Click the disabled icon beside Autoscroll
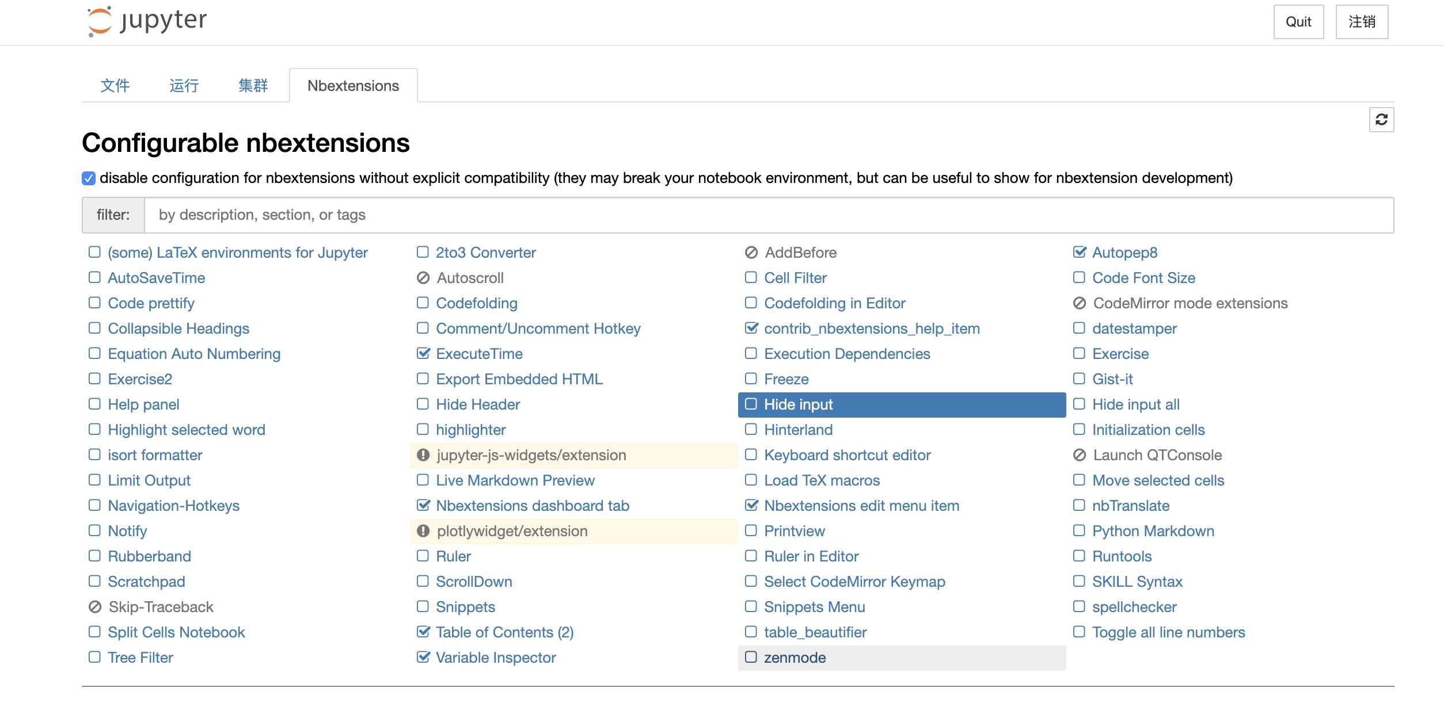 [x=423, y=278]
